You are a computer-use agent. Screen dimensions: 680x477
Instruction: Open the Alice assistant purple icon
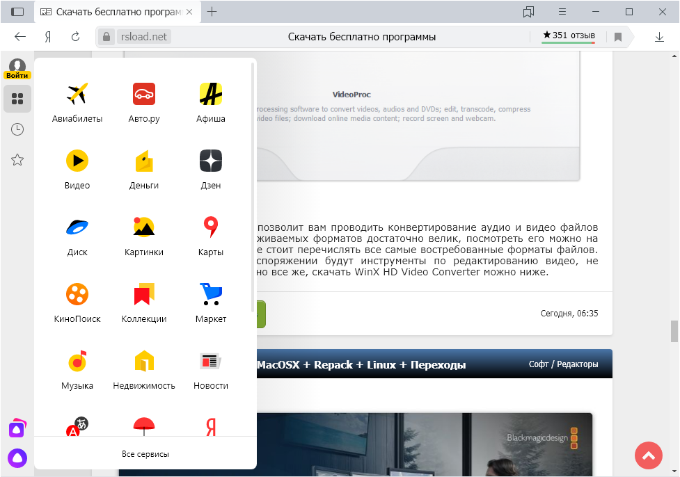click(x=17, y=458)
